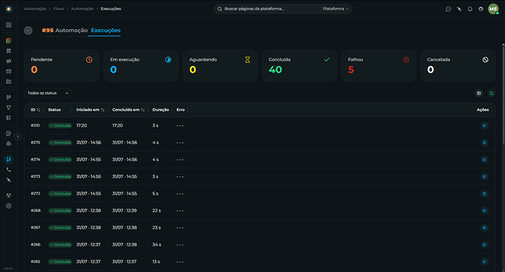Open actions icon for execution #268

click(484, 211)
